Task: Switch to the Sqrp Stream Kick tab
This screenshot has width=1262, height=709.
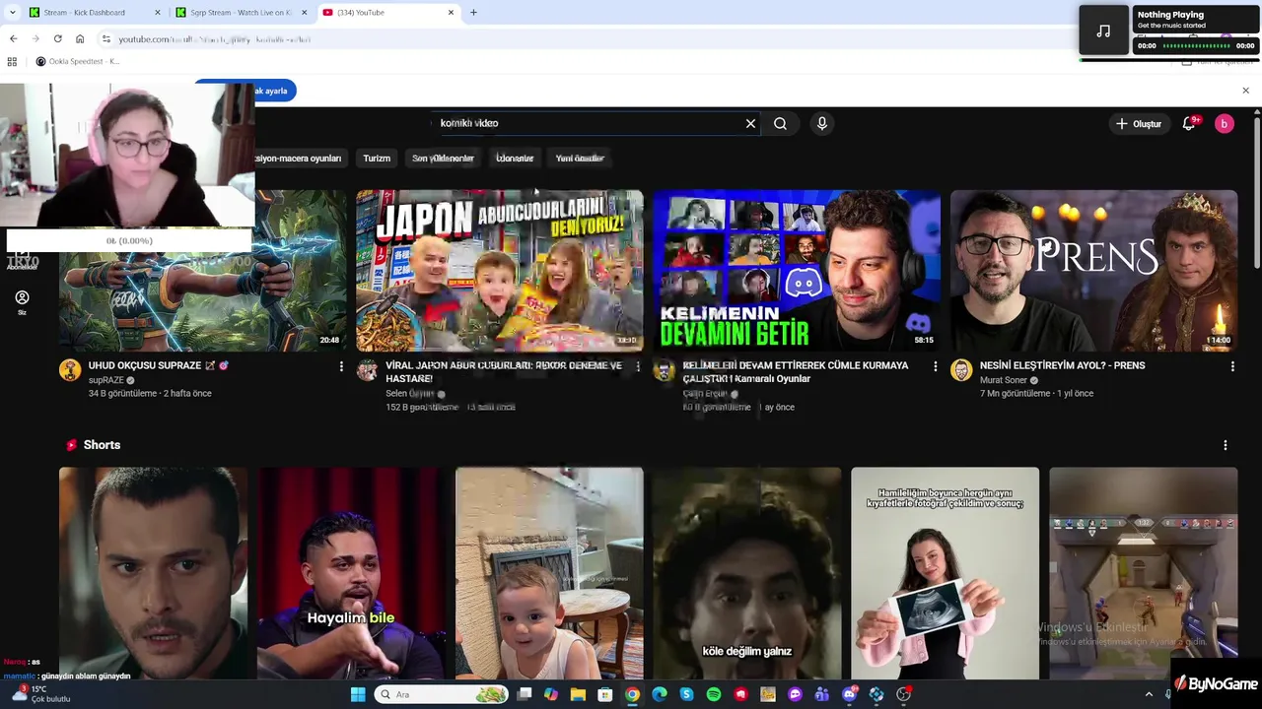Action: click(242, 13)
